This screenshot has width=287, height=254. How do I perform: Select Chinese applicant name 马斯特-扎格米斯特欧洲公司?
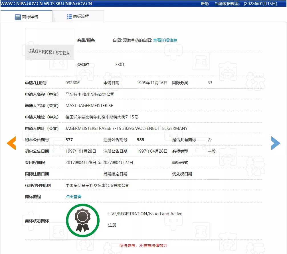click(90, 94)
